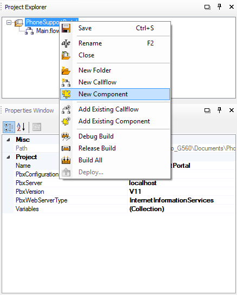The image size is (237, 295).
Task: Click the InternetInformationServices value
Action: click(x=172, y=200)
